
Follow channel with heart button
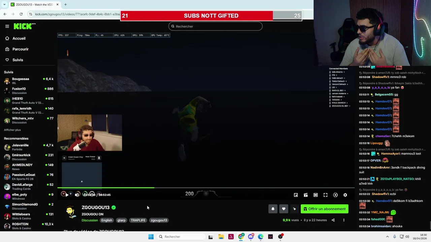pos(284,209)
